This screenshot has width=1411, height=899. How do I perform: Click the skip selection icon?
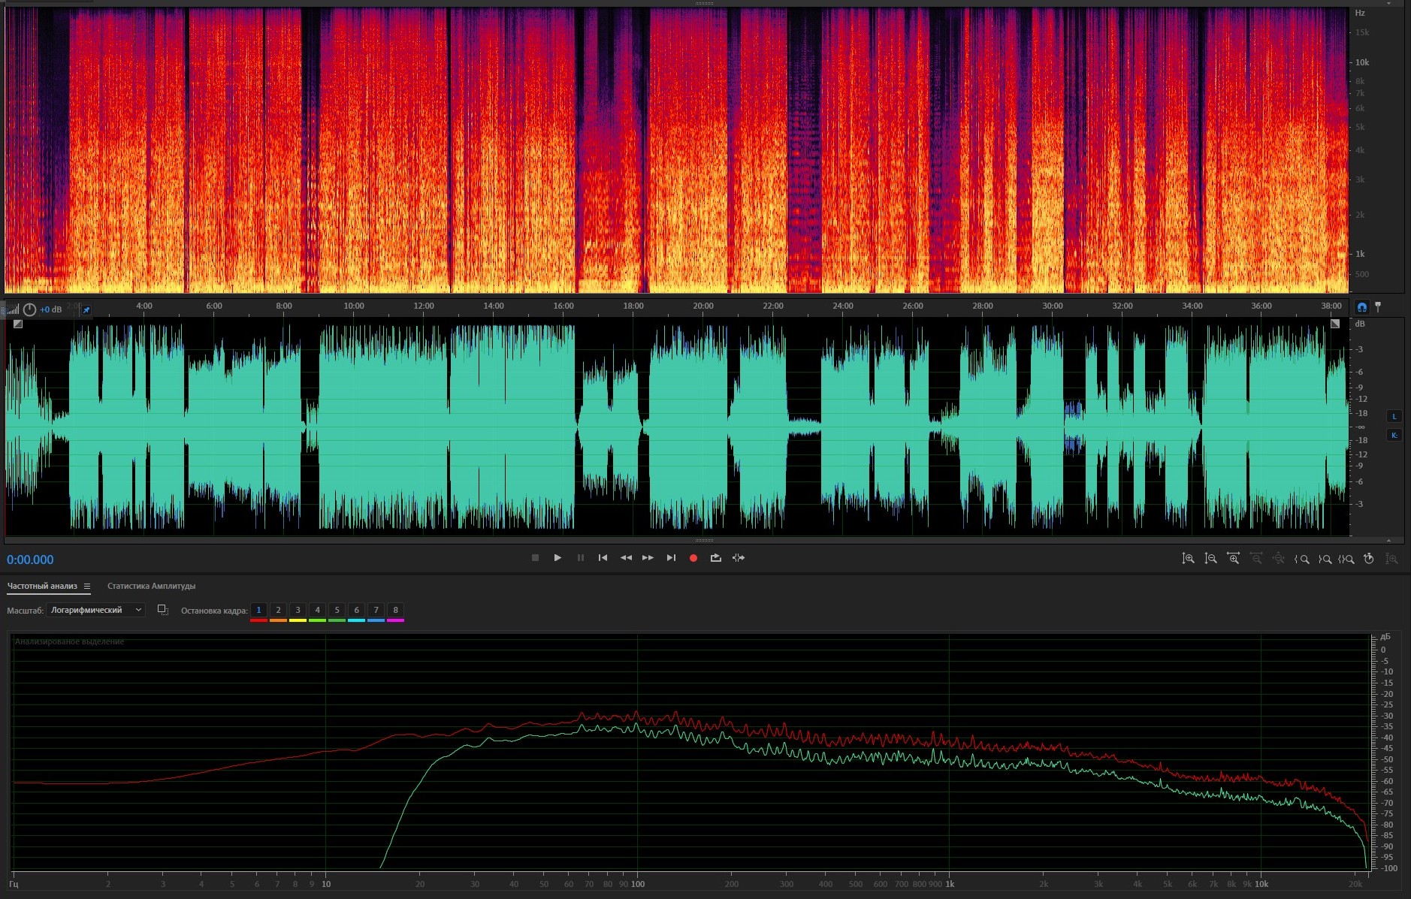pos(739,558)
